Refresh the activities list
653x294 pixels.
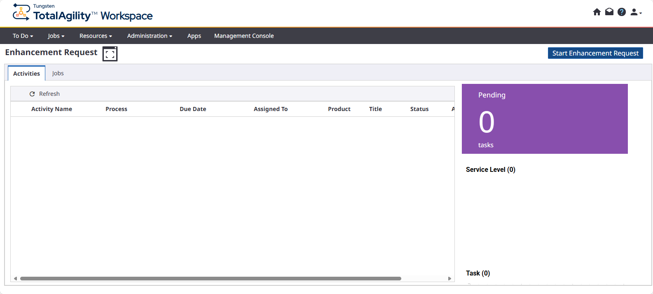pos(44,94)
